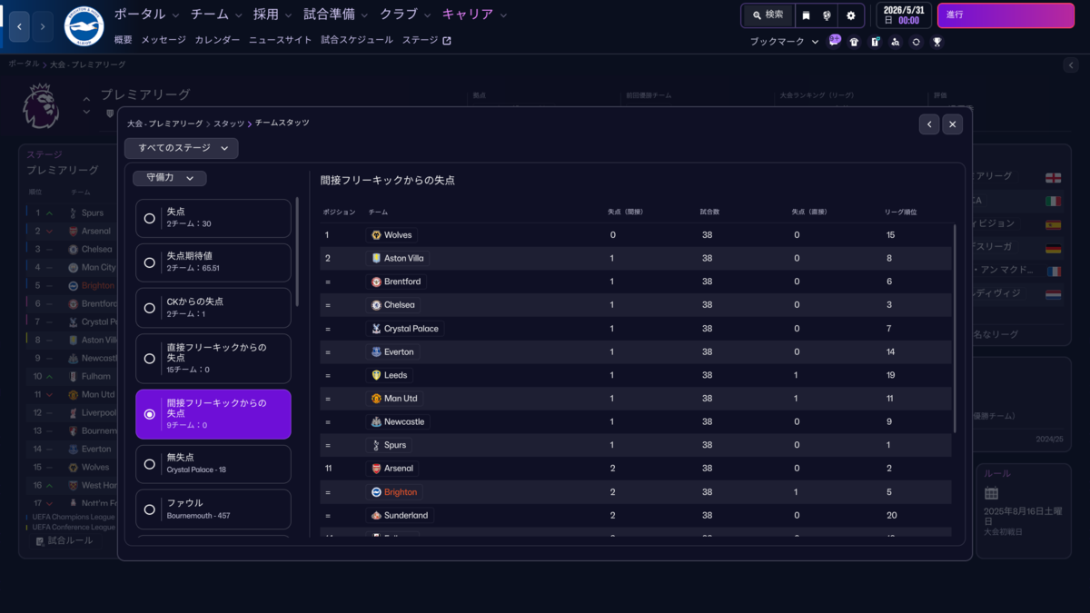The height and width of the screenshot is (613, 1090).
Task: Click the Leeds club badge
Action: click(x=376, y=375)
